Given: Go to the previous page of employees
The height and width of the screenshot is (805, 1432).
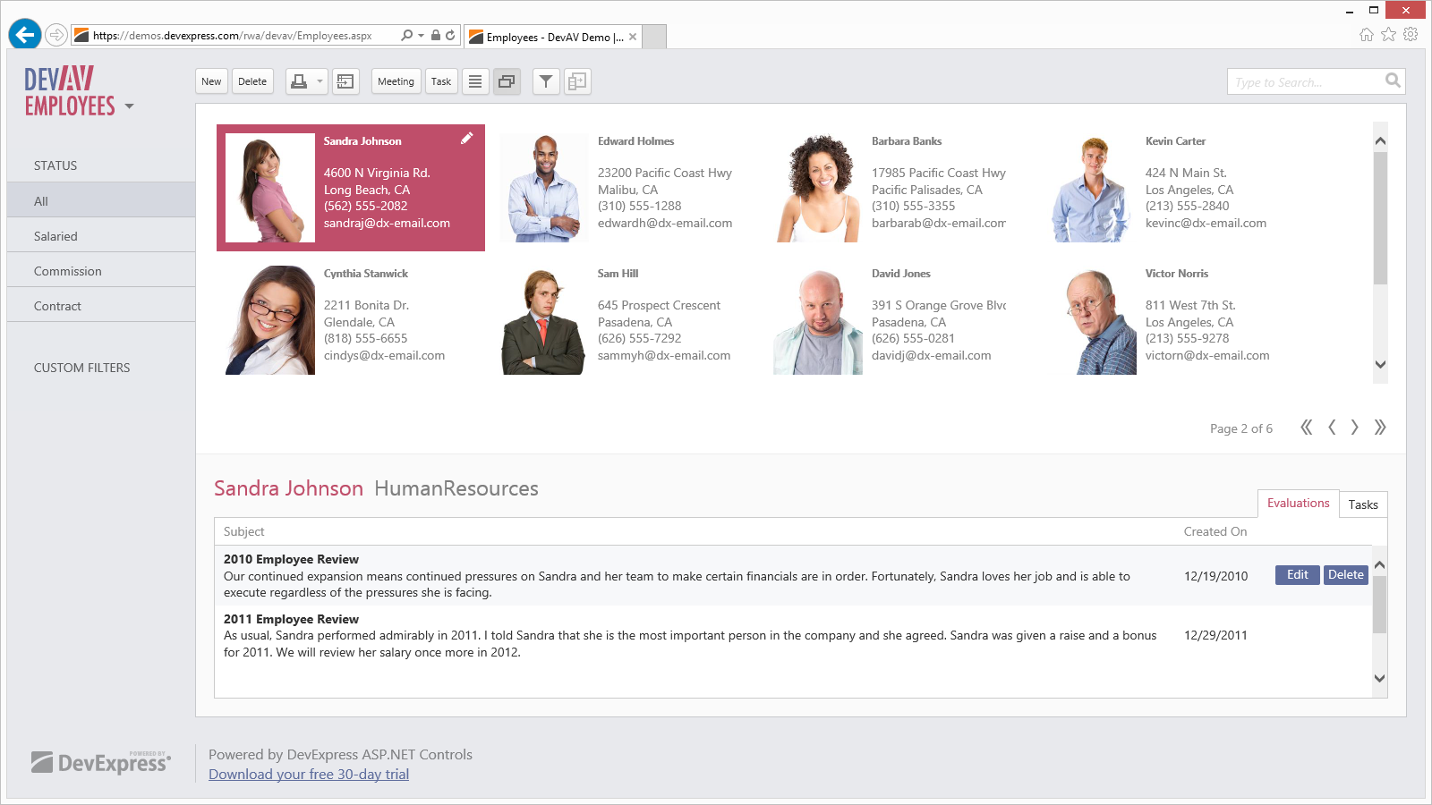Looking at the screenshot, I should (x=1332, y=428).
